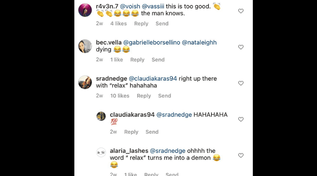View alaria_lashes profile picture
Screen dimensions: 317x176
coord(101,152)
